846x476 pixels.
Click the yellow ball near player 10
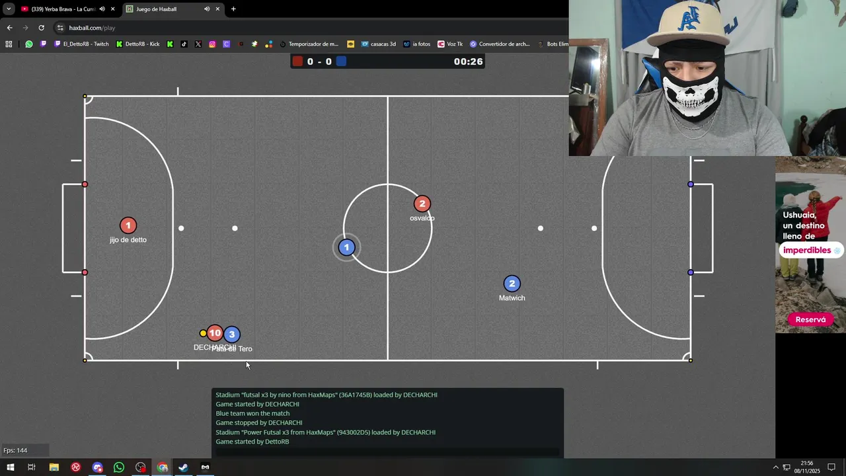click(203, 333)
